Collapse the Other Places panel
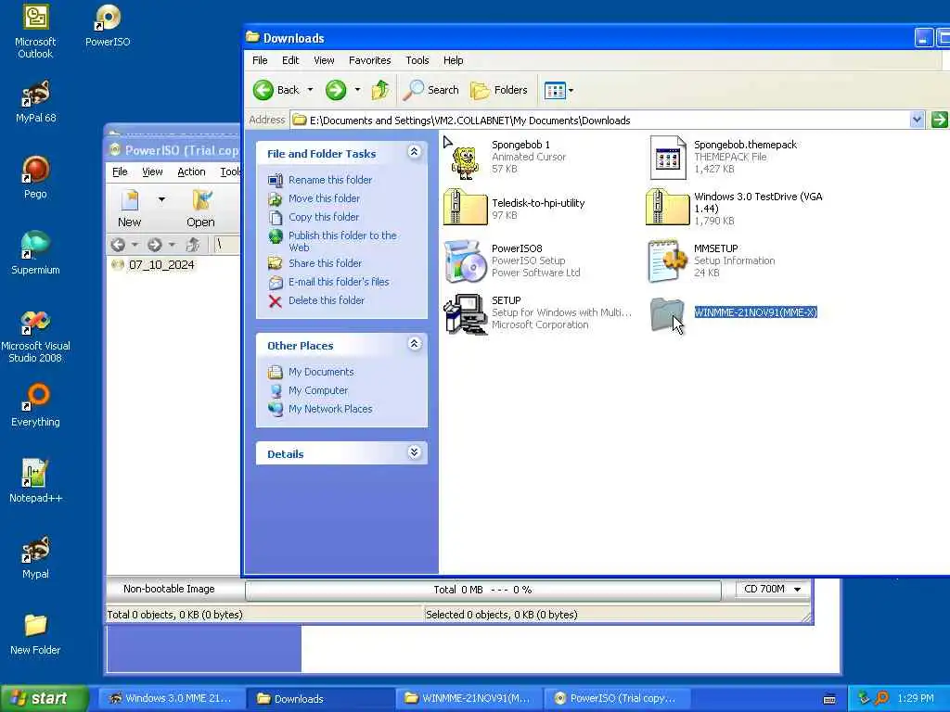This screenshot has width=950, height=712. [415, 344]
